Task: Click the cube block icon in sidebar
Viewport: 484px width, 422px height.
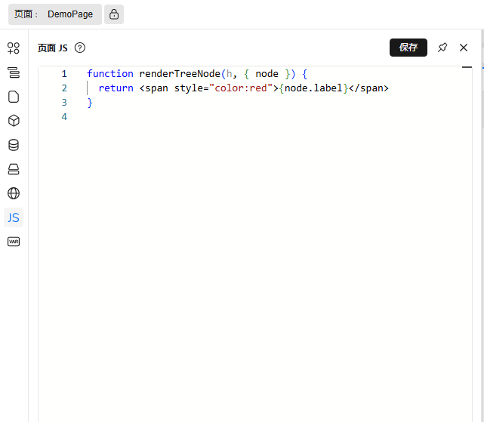Action: (14, 121)
